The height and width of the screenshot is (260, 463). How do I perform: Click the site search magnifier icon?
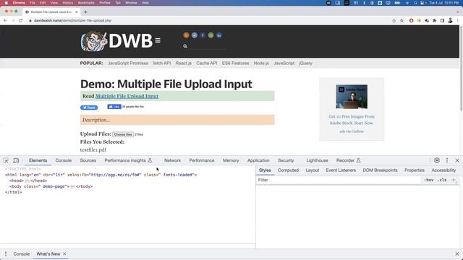point(185,46)
